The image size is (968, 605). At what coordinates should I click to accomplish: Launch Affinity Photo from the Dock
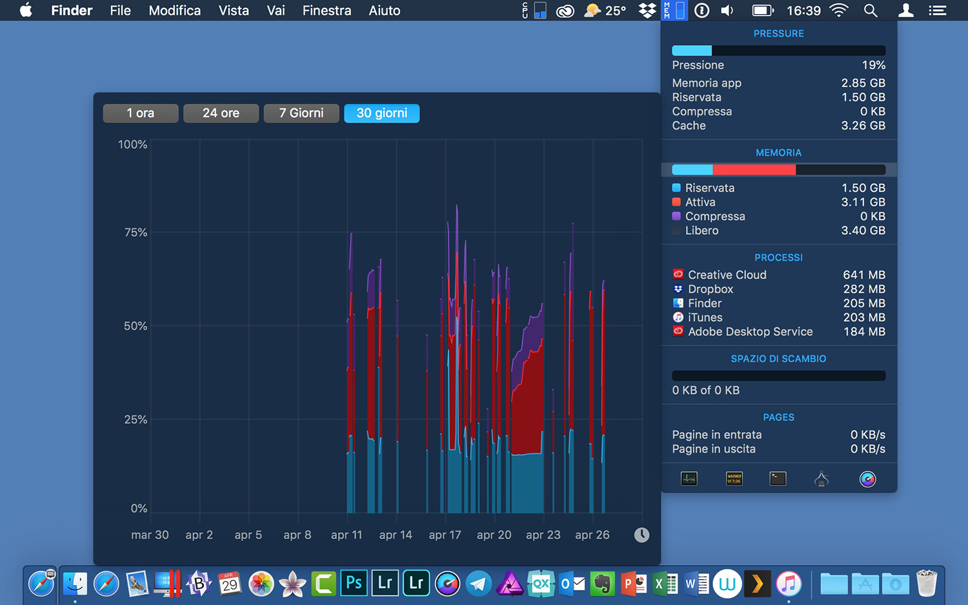pos(510,584)
